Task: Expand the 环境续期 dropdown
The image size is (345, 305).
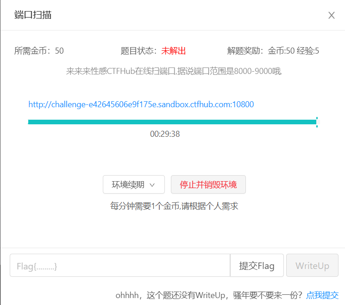Action: [x=134, y=185]
